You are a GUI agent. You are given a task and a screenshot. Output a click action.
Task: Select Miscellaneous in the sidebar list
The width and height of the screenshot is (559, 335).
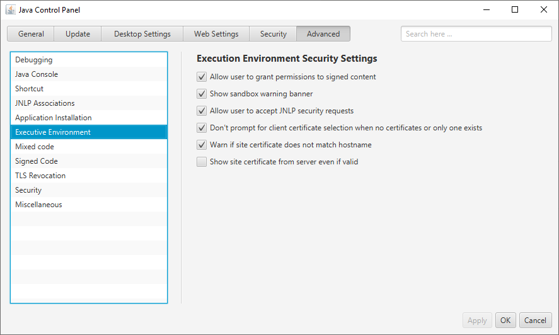pyautogui.click(x=38, y=205)
